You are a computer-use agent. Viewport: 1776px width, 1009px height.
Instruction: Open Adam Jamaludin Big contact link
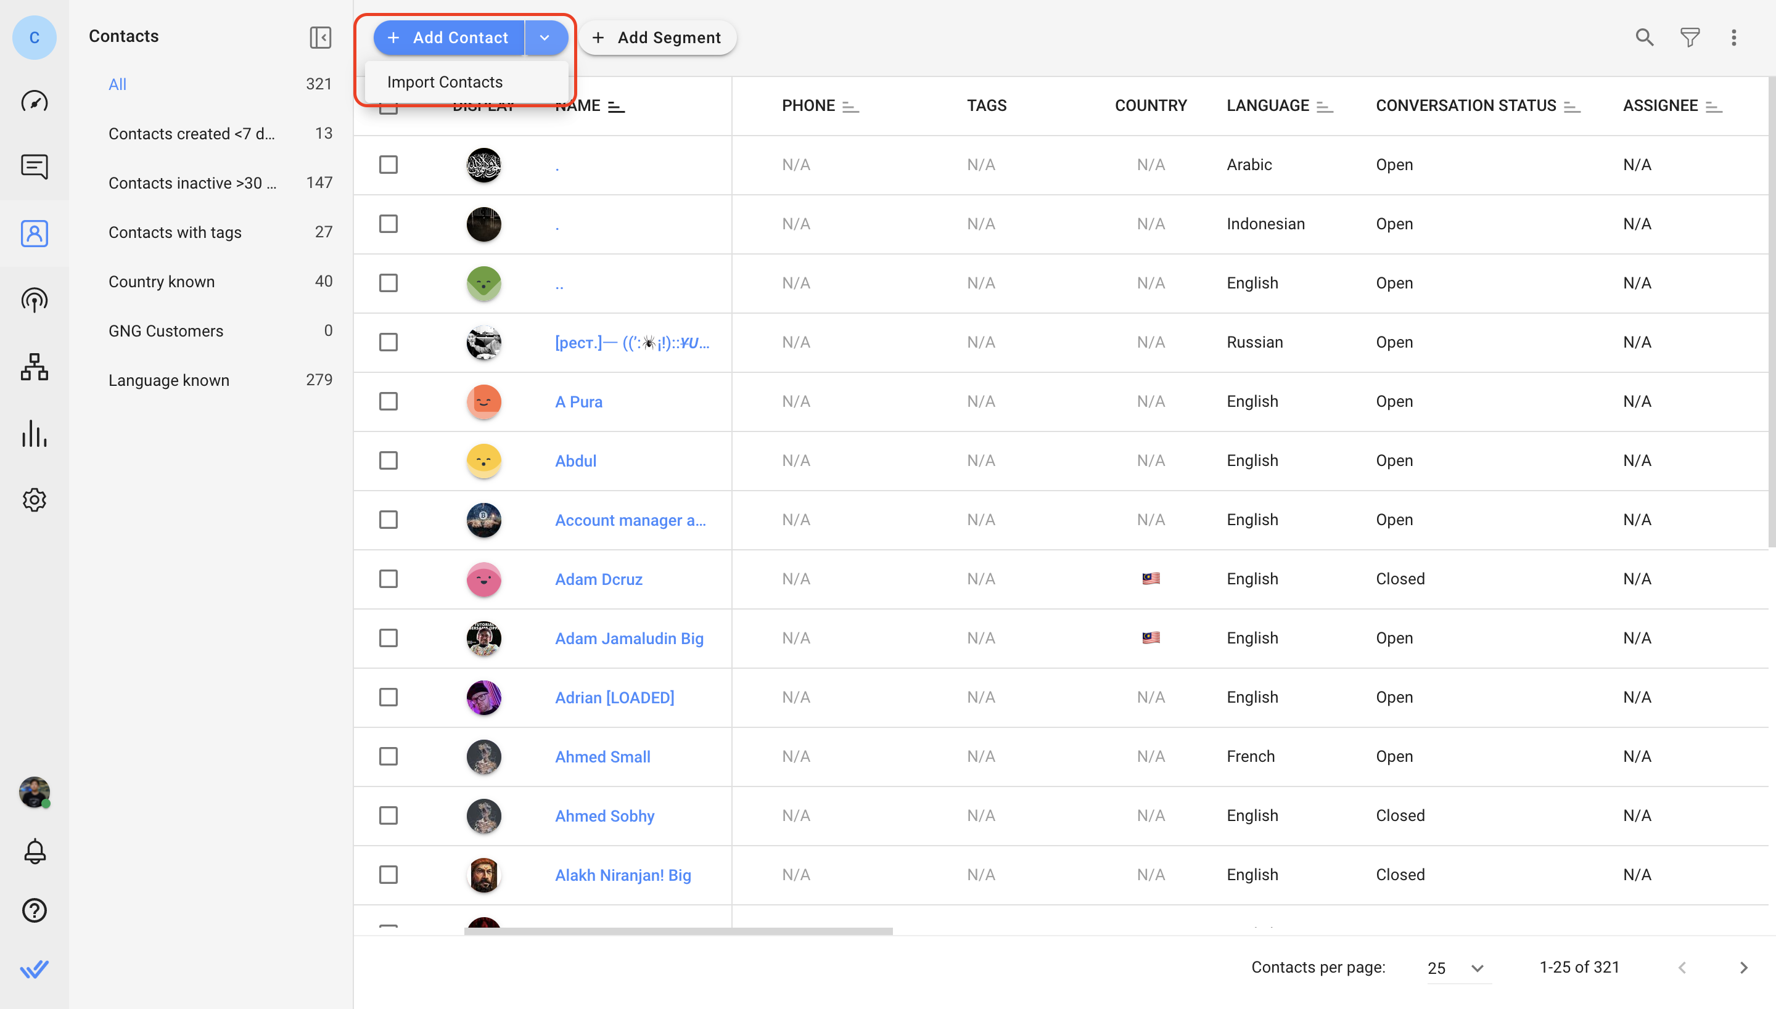(629, 638)
